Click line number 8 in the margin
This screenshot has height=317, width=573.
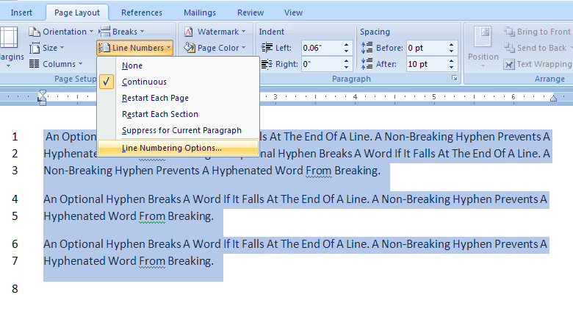point(15,289)
